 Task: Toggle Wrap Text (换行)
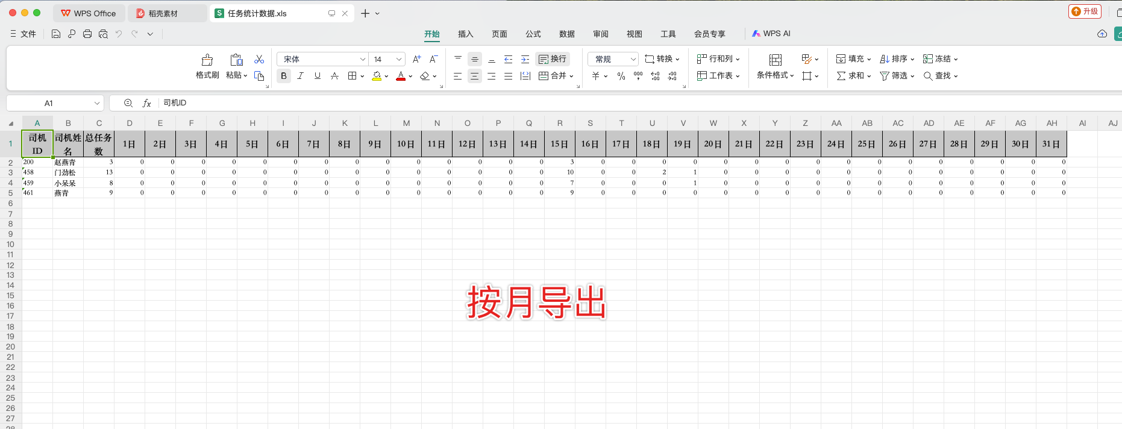(553, 59)
